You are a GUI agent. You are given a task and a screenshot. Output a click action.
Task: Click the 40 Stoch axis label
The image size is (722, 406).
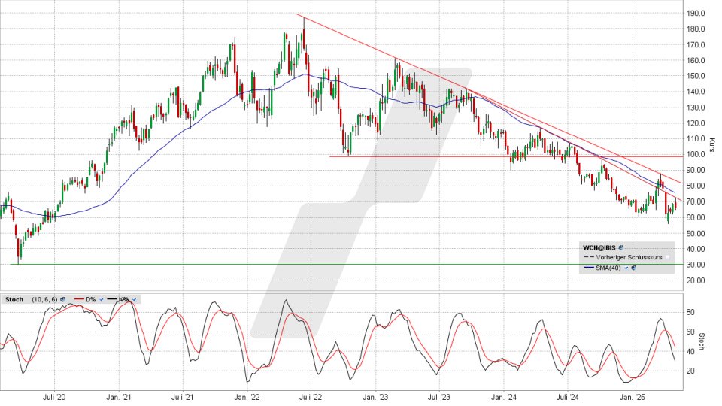[690, 351]
